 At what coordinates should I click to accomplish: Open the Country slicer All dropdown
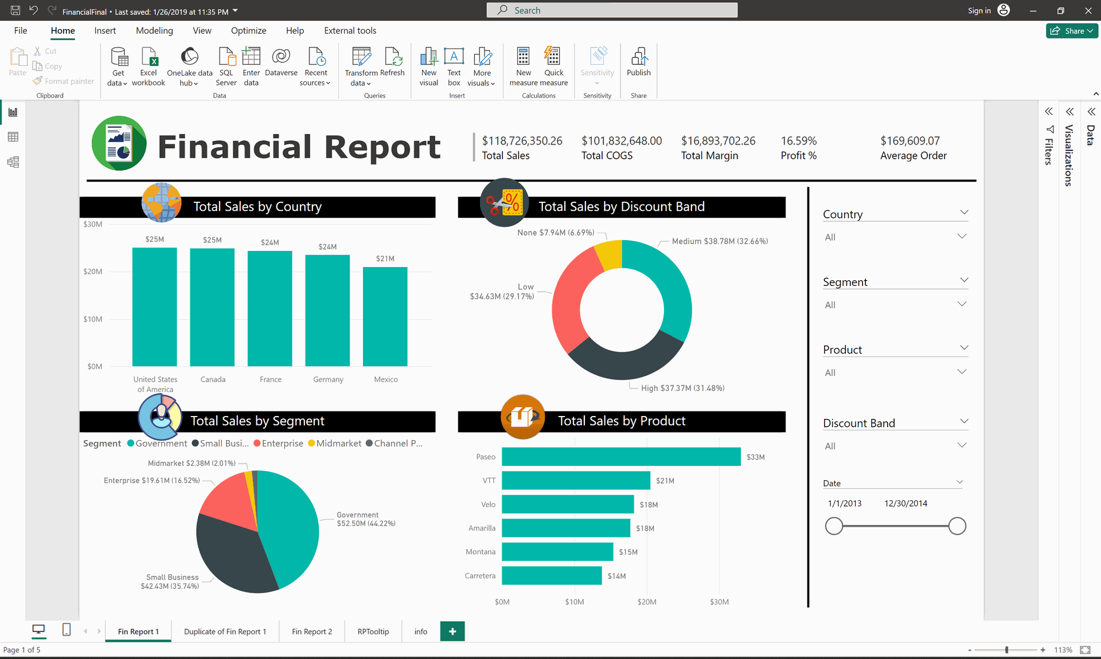(962, 237)
